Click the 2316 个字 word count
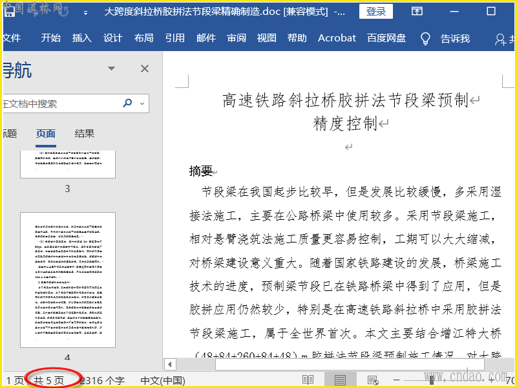The image size is (517, 388). pyautogui.click(x=102, y=380)
